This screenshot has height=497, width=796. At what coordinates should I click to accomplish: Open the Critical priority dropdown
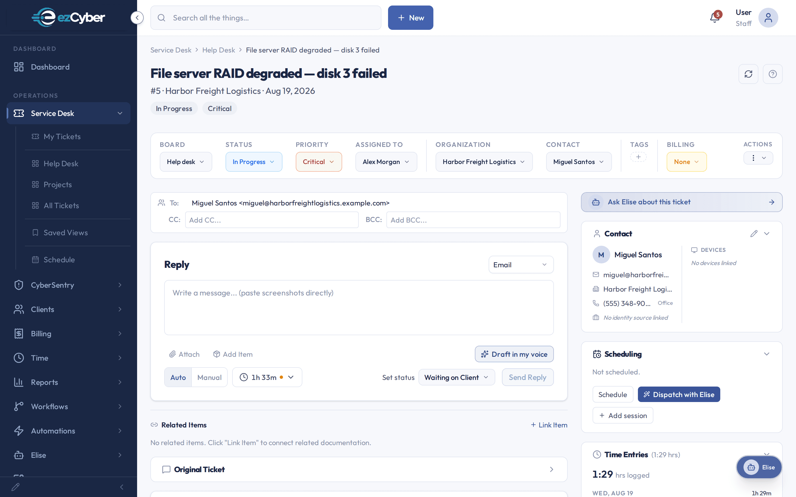(319, 162)
